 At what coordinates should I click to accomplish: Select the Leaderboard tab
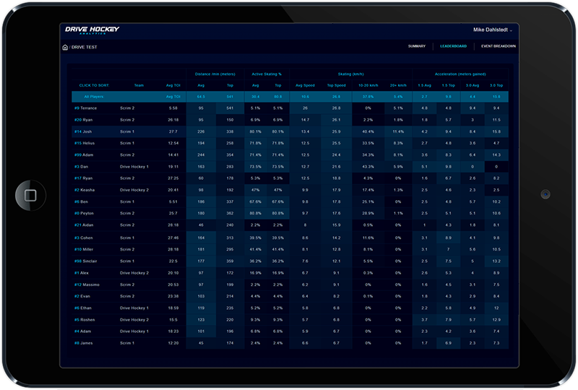[x=453, y=46]
